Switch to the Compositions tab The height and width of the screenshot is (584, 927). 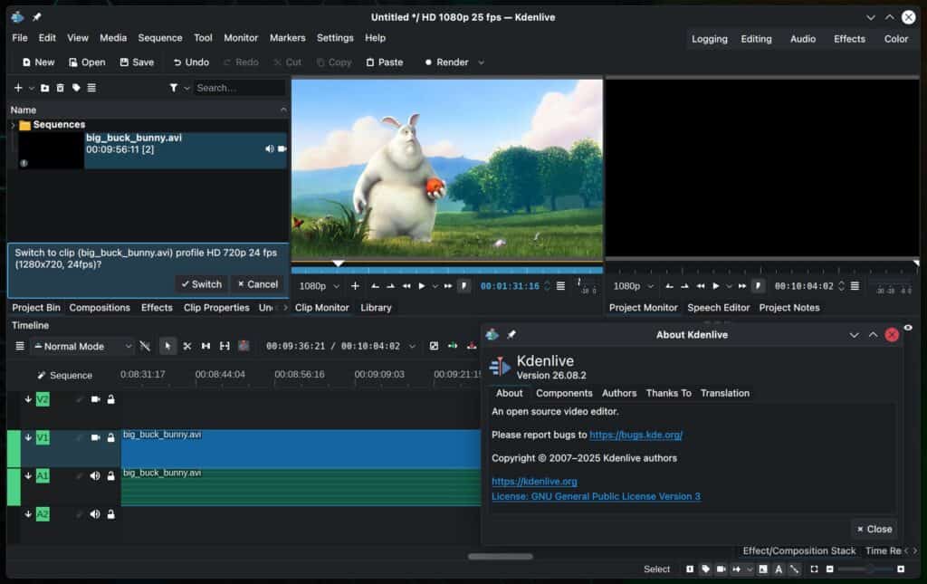(100, 308)
